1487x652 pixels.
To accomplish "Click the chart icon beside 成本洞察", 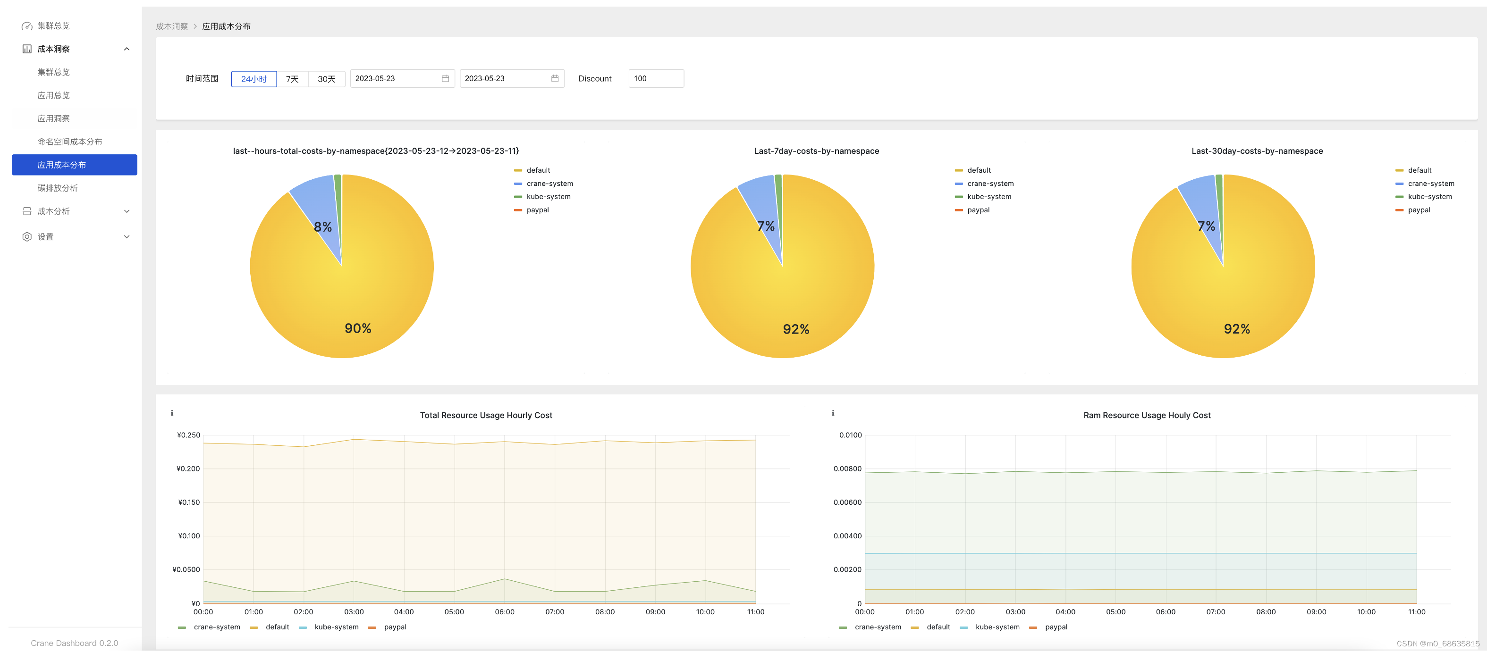I will (26, 49).
